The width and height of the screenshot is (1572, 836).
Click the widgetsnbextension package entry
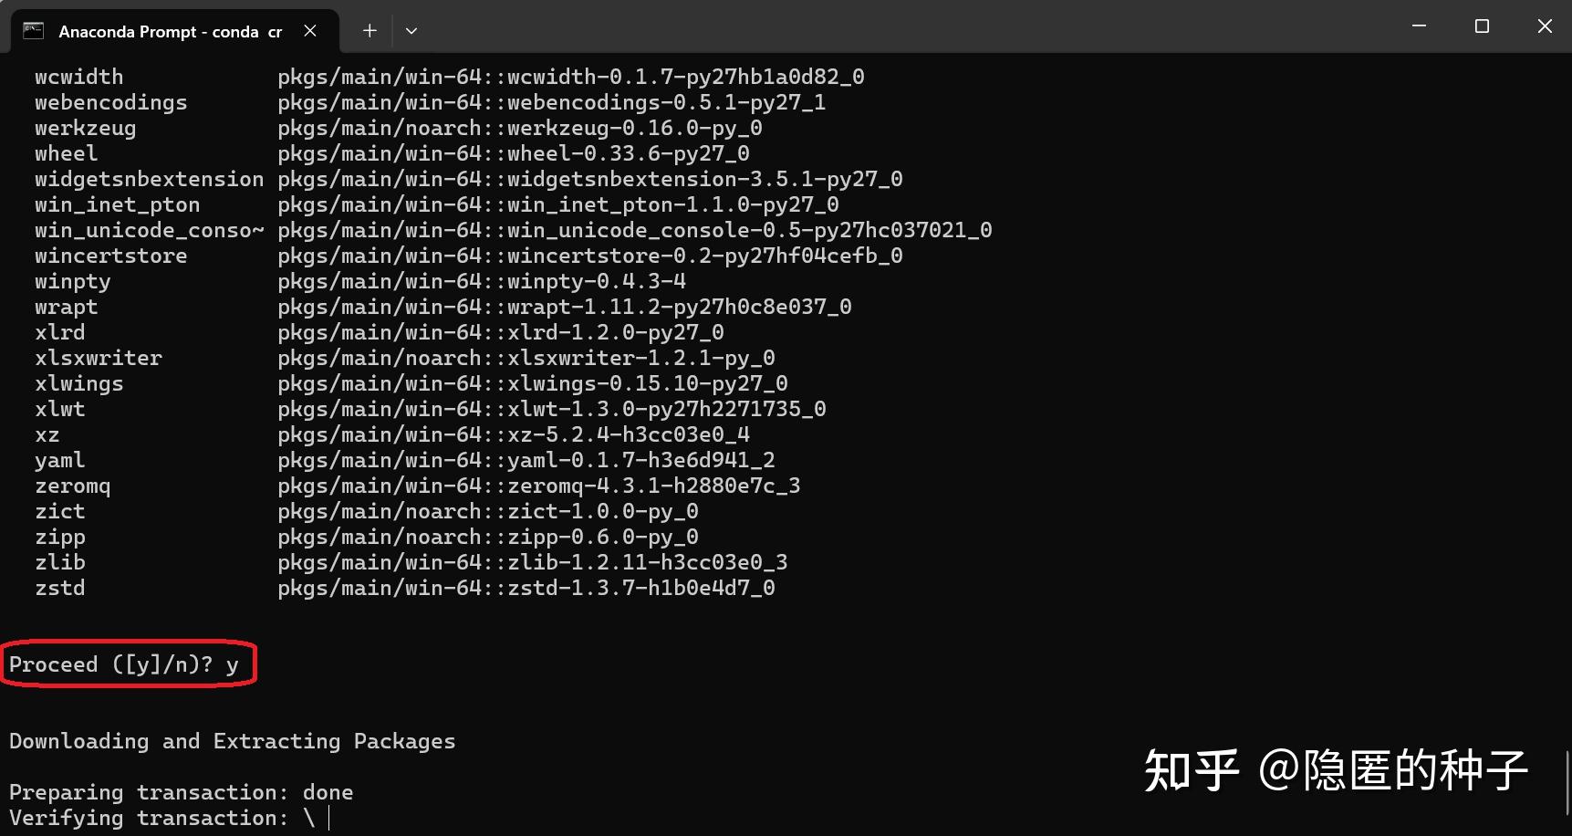(x=149, y=179)
